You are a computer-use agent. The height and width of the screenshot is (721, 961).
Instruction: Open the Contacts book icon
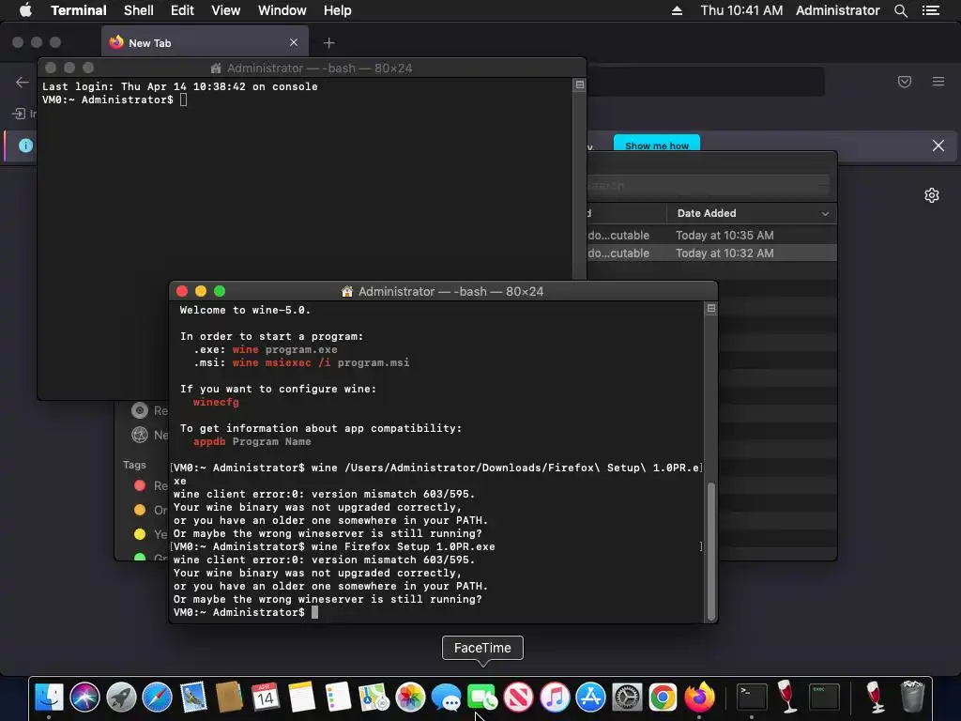tap(229, 698)
